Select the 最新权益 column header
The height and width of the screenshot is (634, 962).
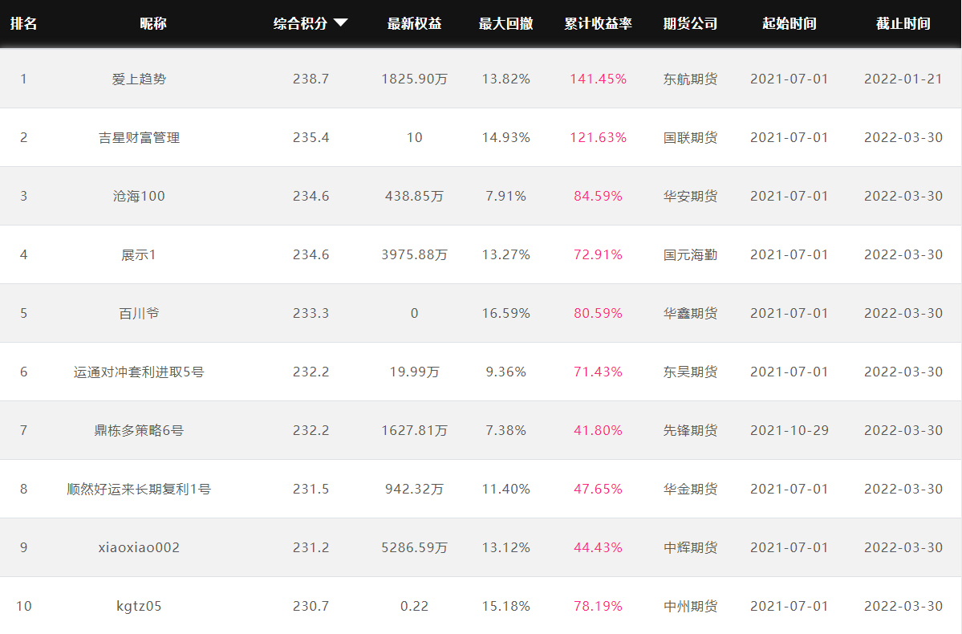click(414, 23)
